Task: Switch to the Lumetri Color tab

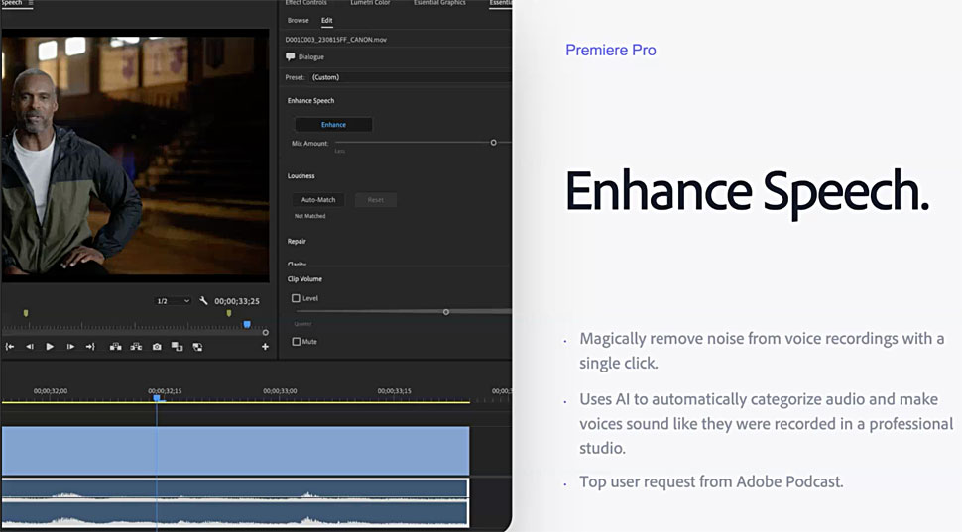Action: point(370,3)
